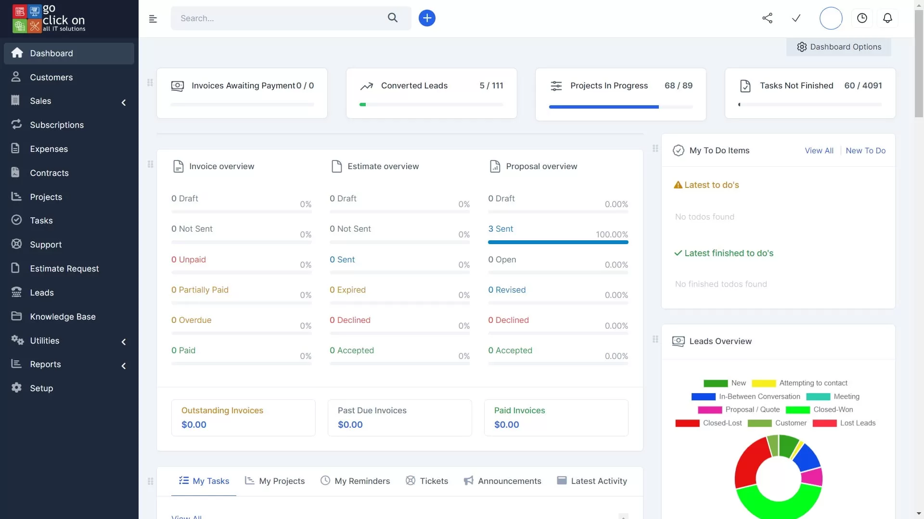Click the page vertical scrollbar thumb
This screenshot has width=924, height=519.
click(919, 63)
